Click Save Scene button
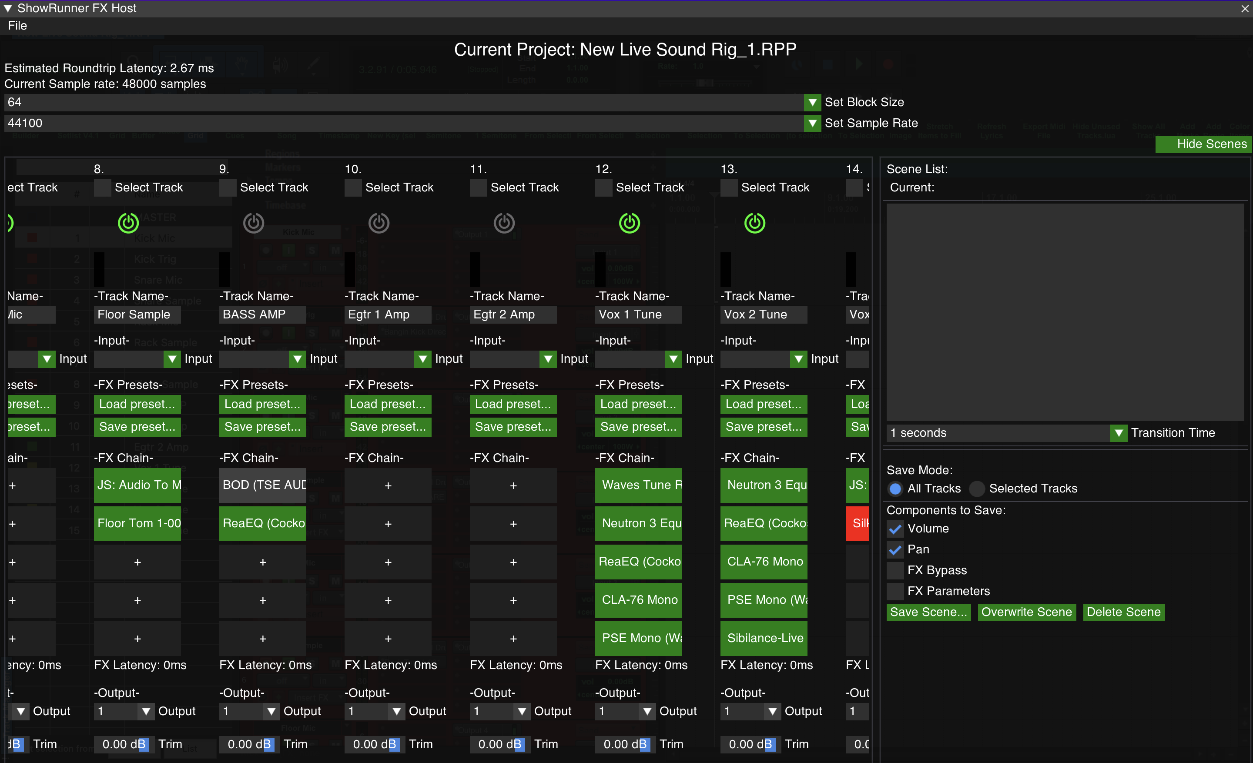The image size is (1253, 763). 928,612
